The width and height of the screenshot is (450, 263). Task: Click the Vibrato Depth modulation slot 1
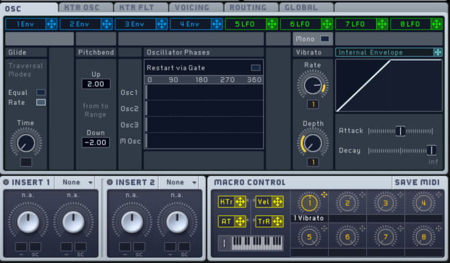(313, 162)
